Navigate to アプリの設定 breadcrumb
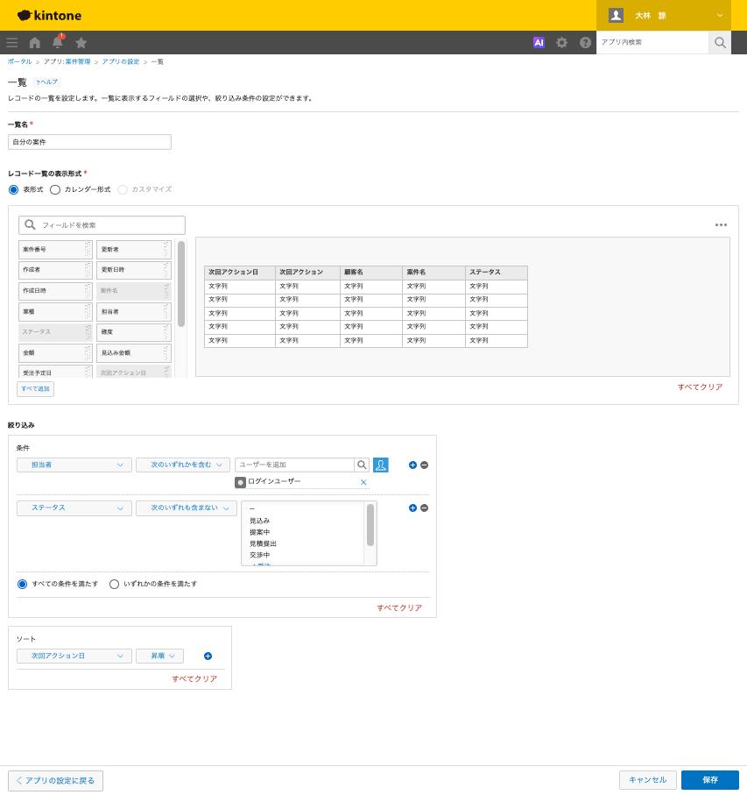 click(x=121, y=61)
